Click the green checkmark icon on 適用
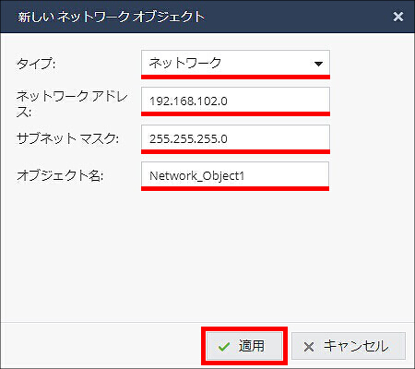 [x=224, y=347]
